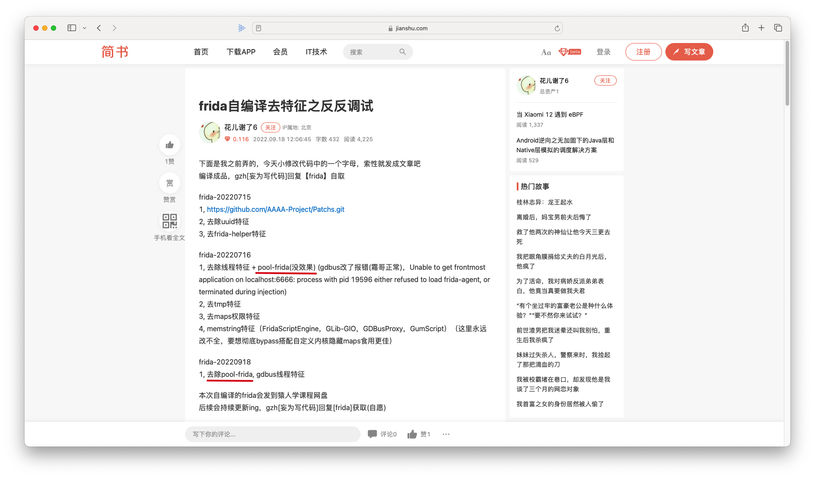
Task: Open the 首页 navigation item
Action: click(x=201, y=52)
